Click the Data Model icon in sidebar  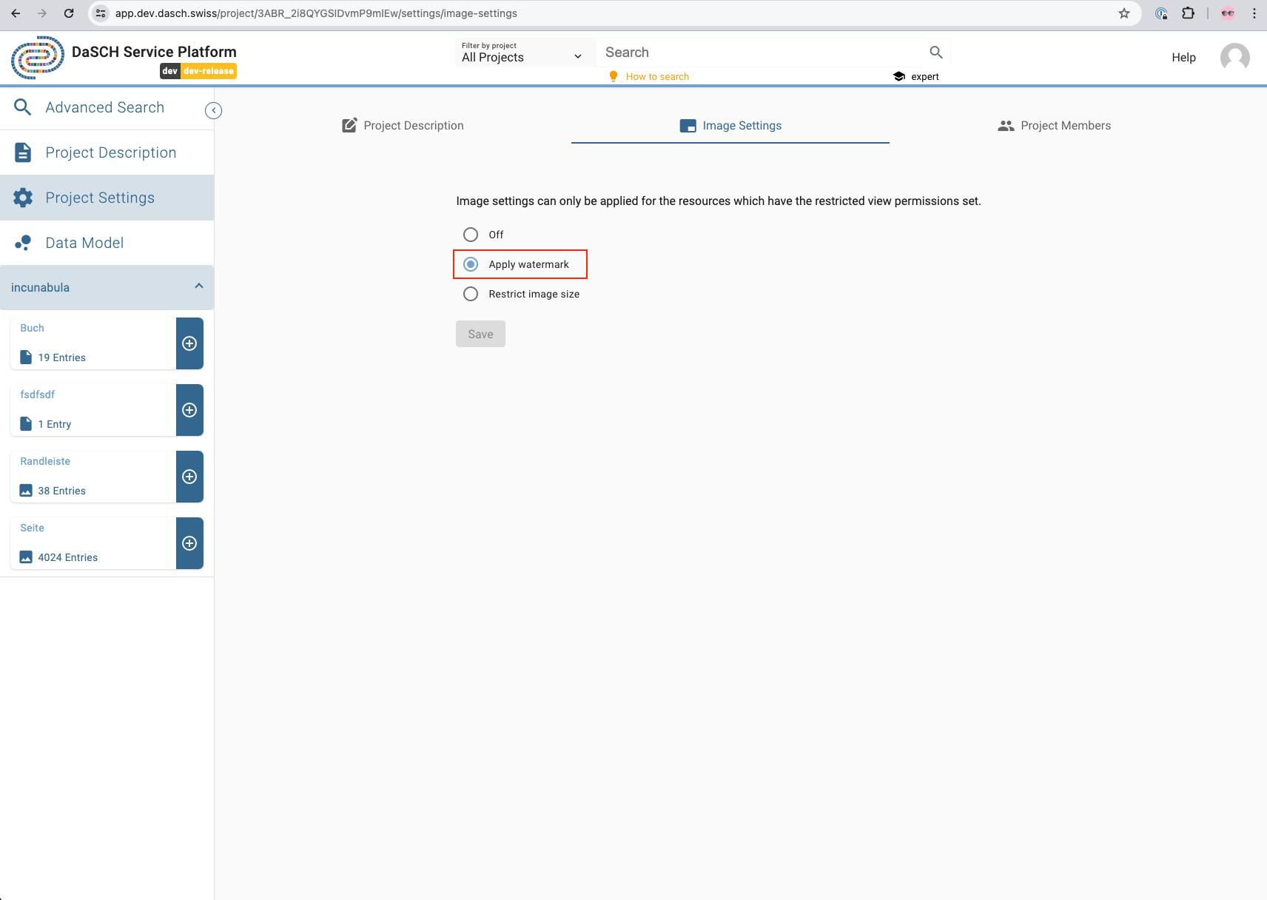23,242
